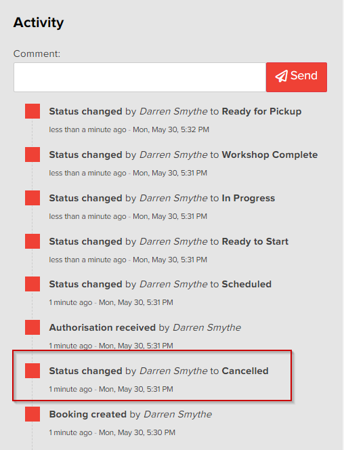Click the paper plane icon on Send

(x=281, y=76)
